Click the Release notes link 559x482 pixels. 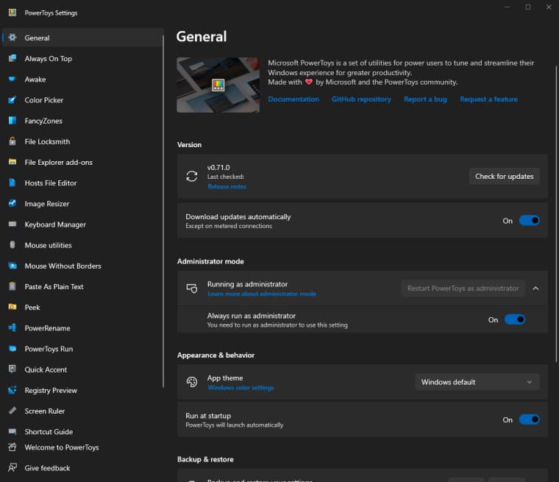[x=227, y=187]
